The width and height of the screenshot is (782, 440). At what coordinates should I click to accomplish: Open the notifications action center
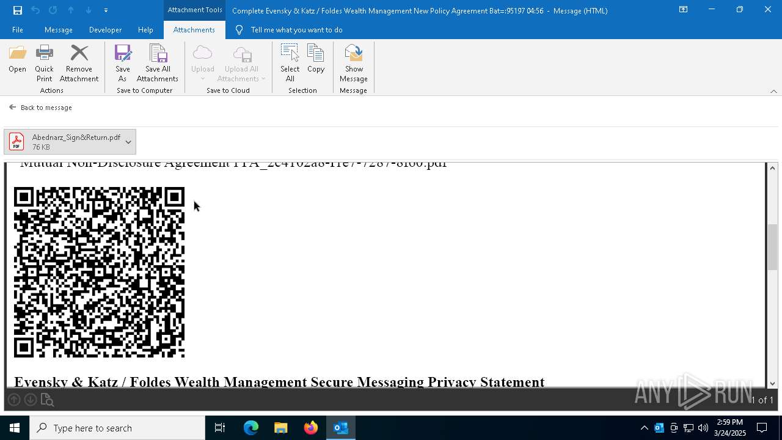coord(762,428)
